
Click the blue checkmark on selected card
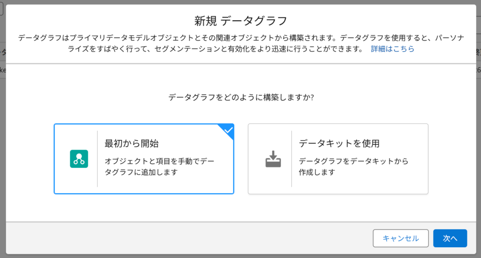click(x=228, y=130)
